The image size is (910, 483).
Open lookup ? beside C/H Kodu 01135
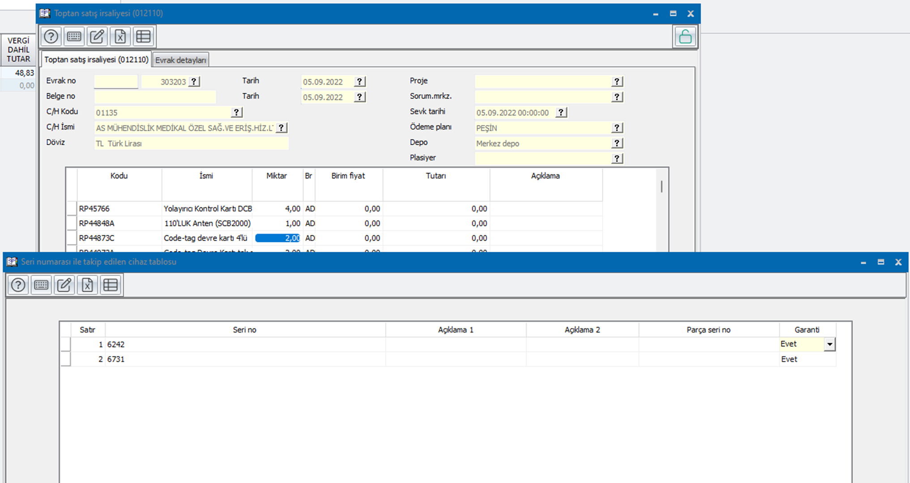click(236, 112)
